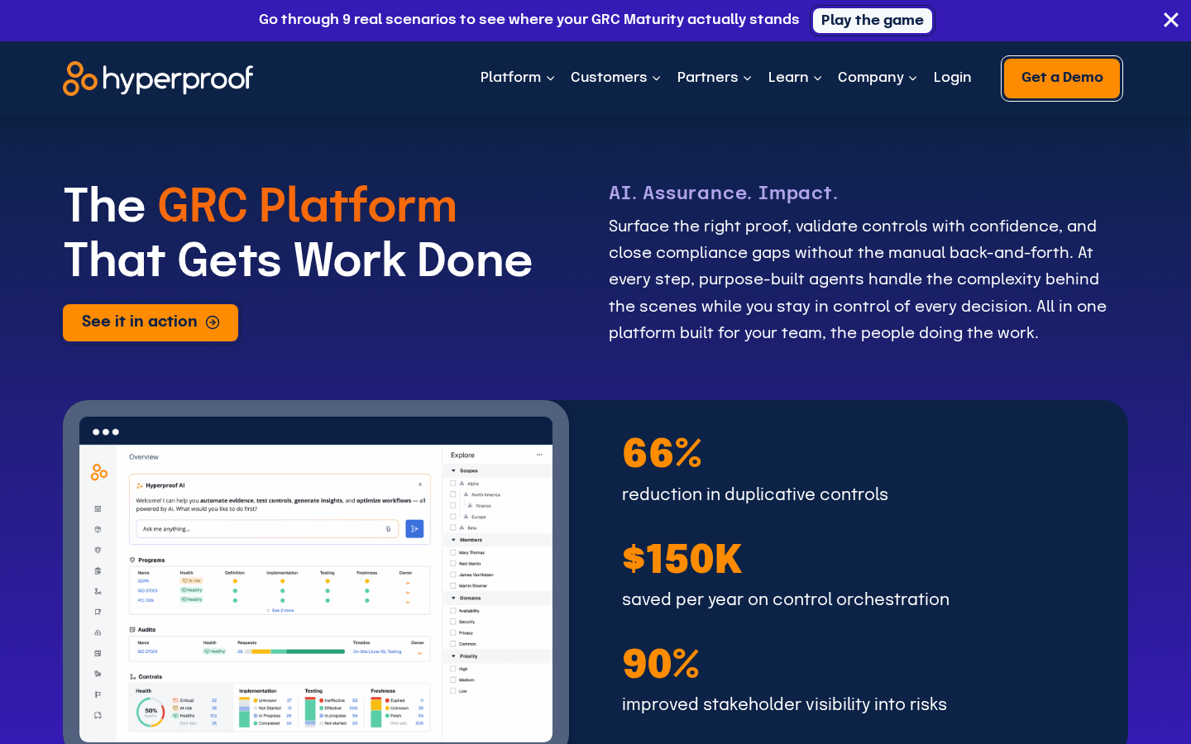
Task: Open the Partners menu
Action: tap(714, 77)
